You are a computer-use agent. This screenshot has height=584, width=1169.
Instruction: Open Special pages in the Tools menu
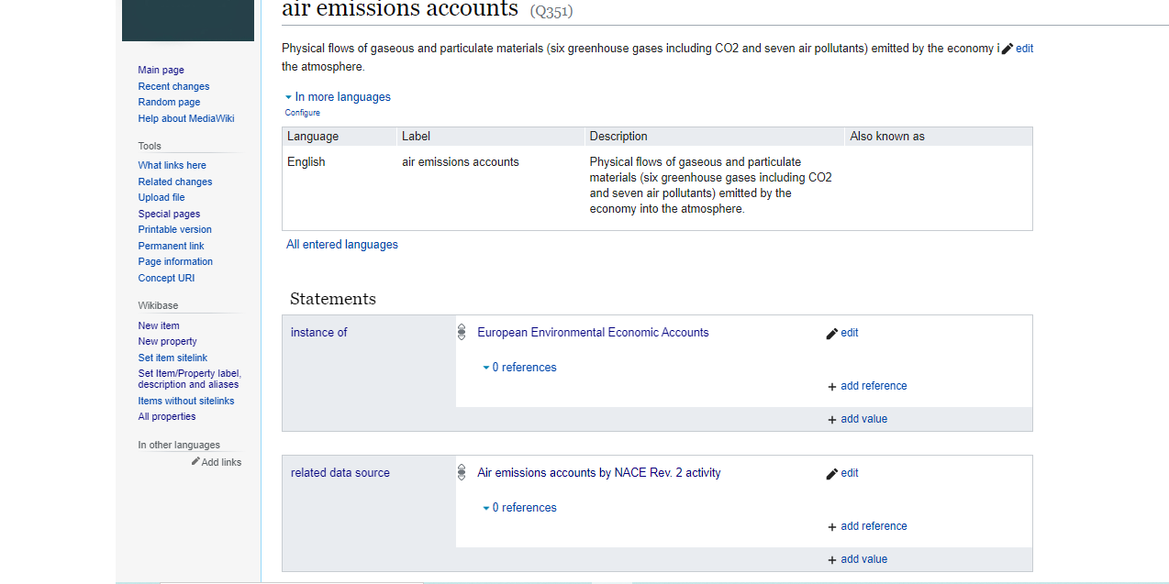169,214
